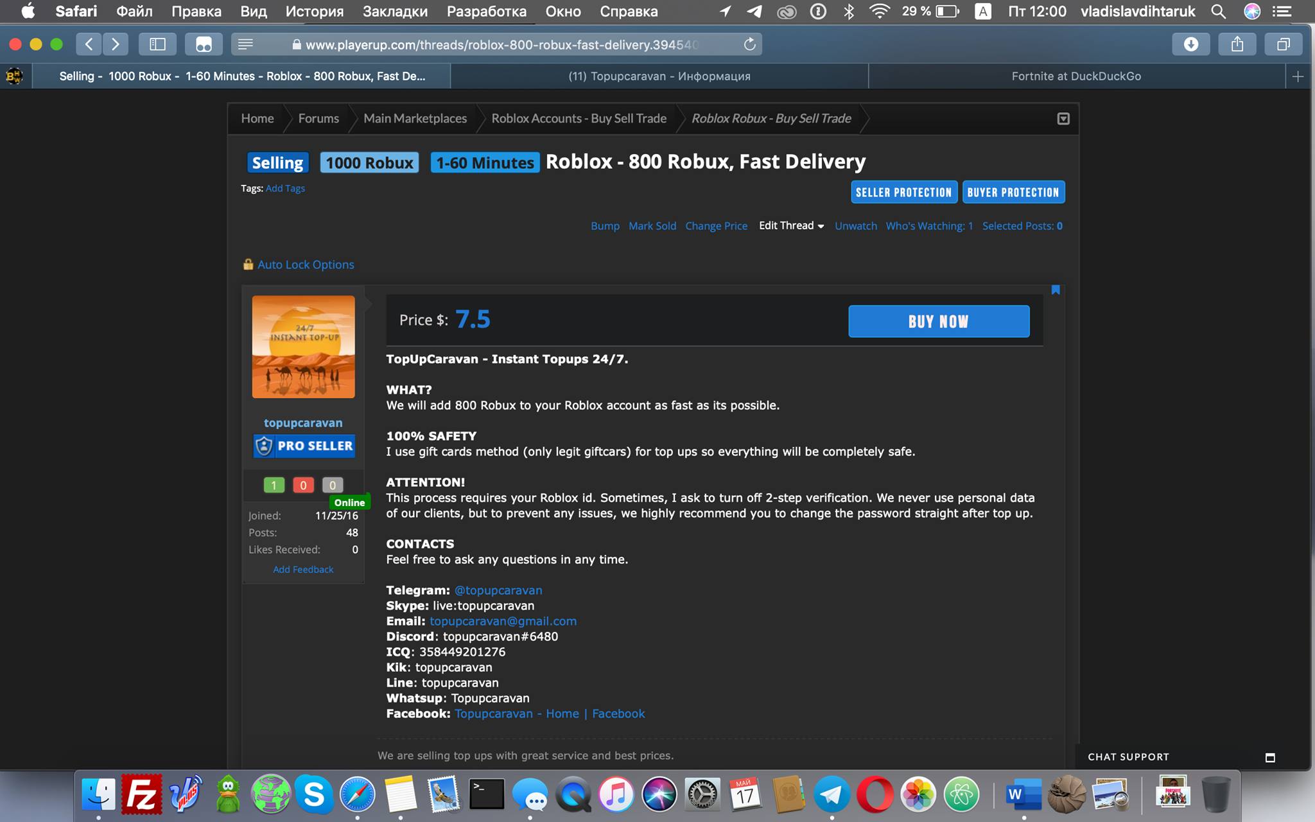Open Atom editor from the dock
The width and height of the screenshot is (1315, 822).
(961, 794)
